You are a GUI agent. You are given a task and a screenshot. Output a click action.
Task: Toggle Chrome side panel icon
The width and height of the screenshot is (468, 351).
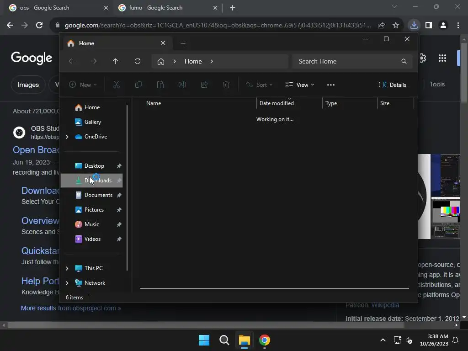[429, 26]
